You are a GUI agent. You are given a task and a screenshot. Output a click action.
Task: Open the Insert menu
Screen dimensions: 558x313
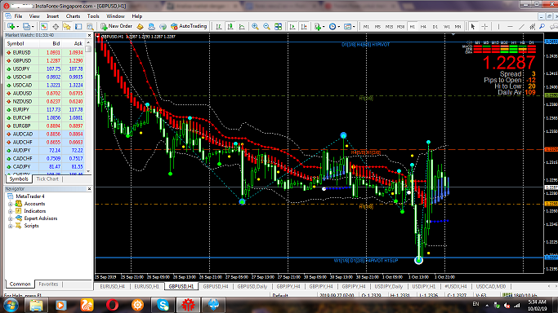pos(52,16)
